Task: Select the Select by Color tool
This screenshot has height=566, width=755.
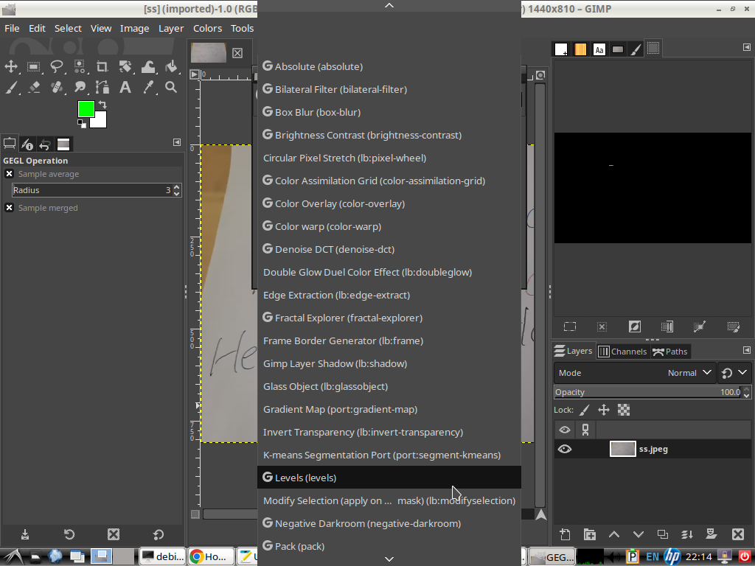Action: (x=80, y=66)
